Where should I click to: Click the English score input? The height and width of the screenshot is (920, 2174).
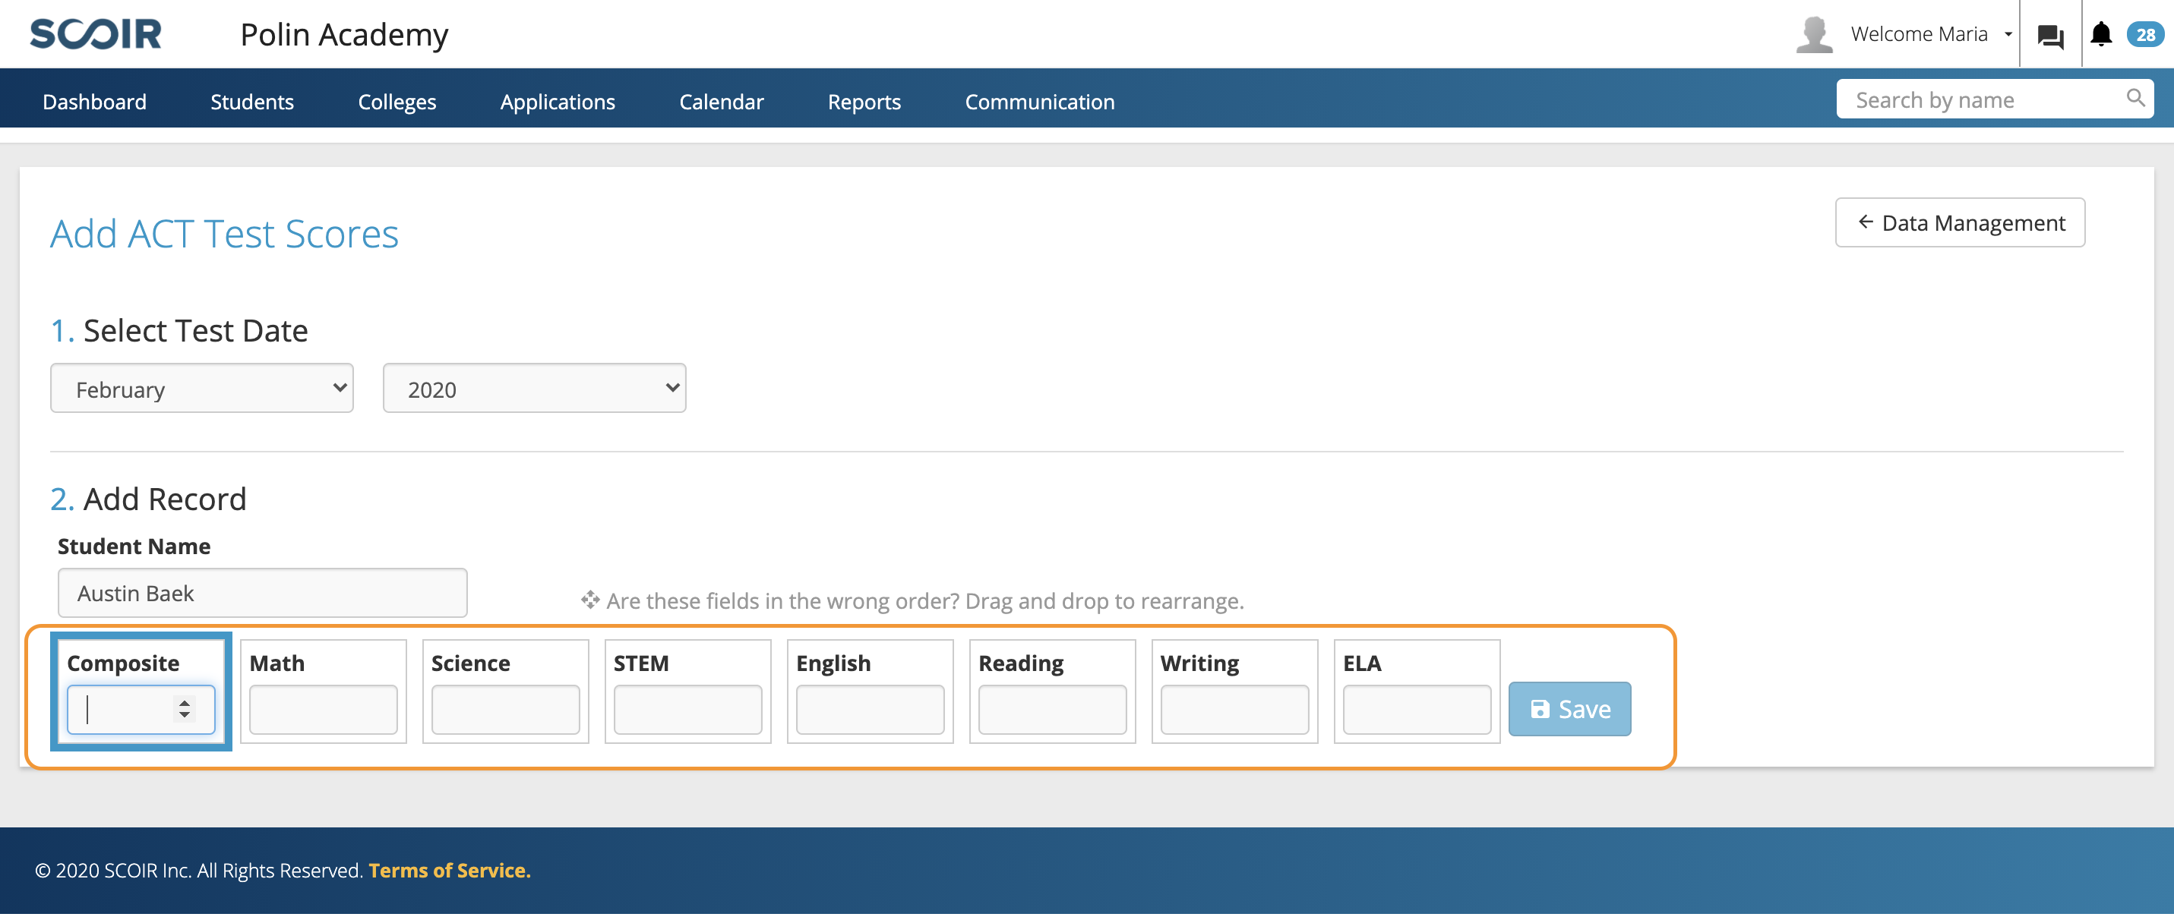(869, 710)
